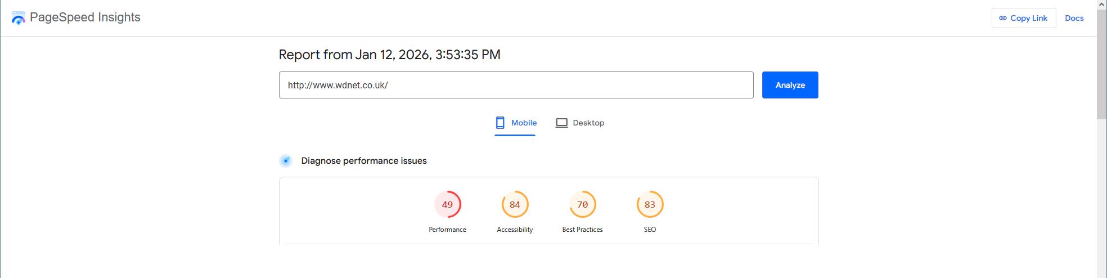Screen dimensions: 1107x278
Task: Click the Copy Link button
Action: coord(1024,18)
